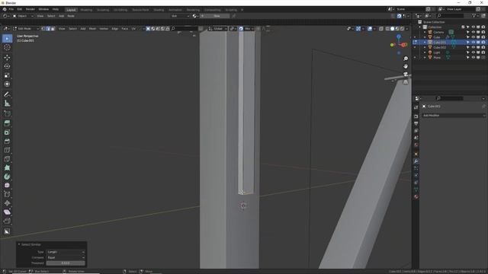Add a new workspace with plus tab
The height and width of the screenshot is (274, 488).
pos(242,10)
